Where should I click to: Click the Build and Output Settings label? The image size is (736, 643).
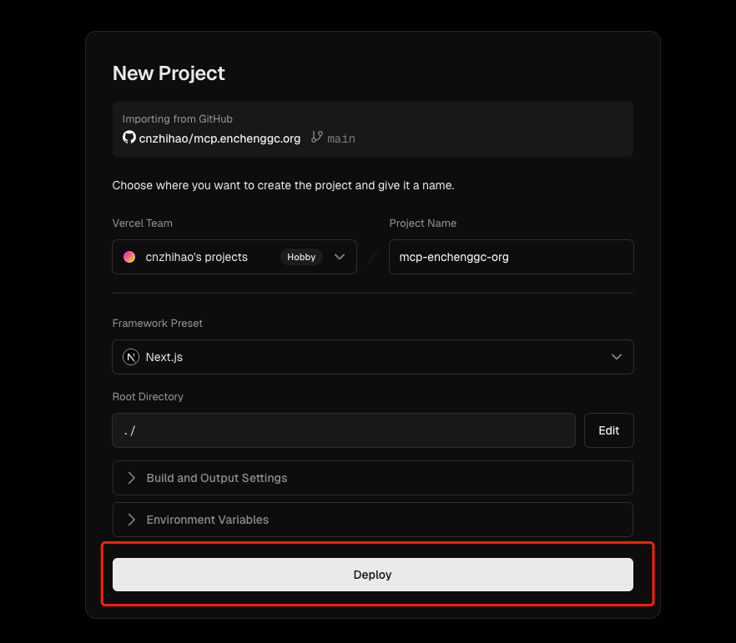click(x=217, y=478)
